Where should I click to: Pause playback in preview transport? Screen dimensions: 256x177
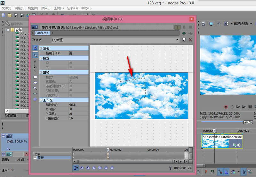(x=250, y=107)
